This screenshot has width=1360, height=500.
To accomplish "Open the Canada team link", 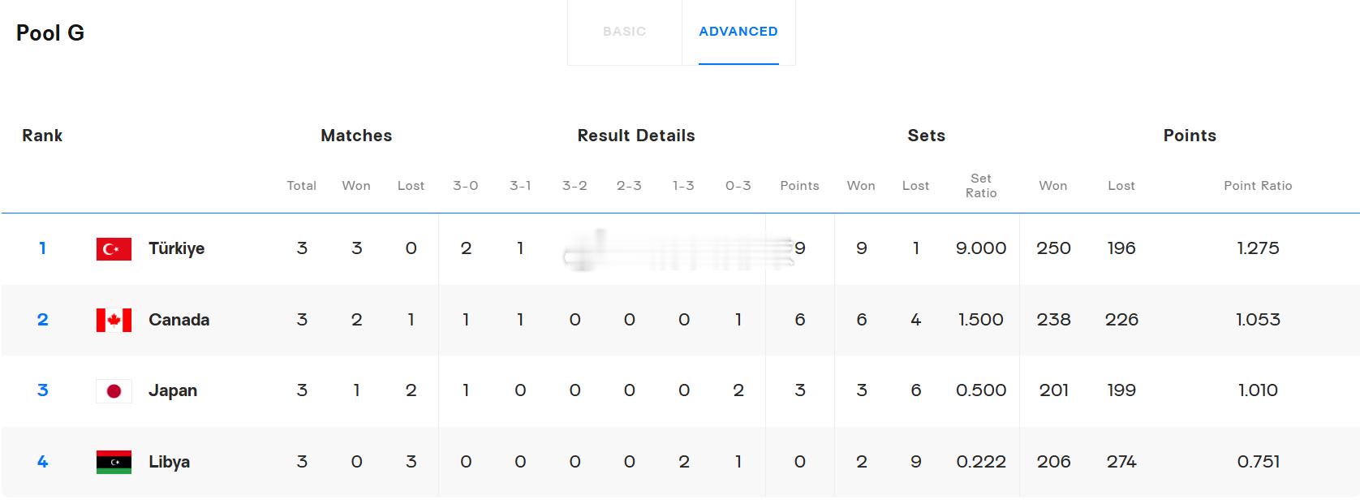I will [179, 320].
